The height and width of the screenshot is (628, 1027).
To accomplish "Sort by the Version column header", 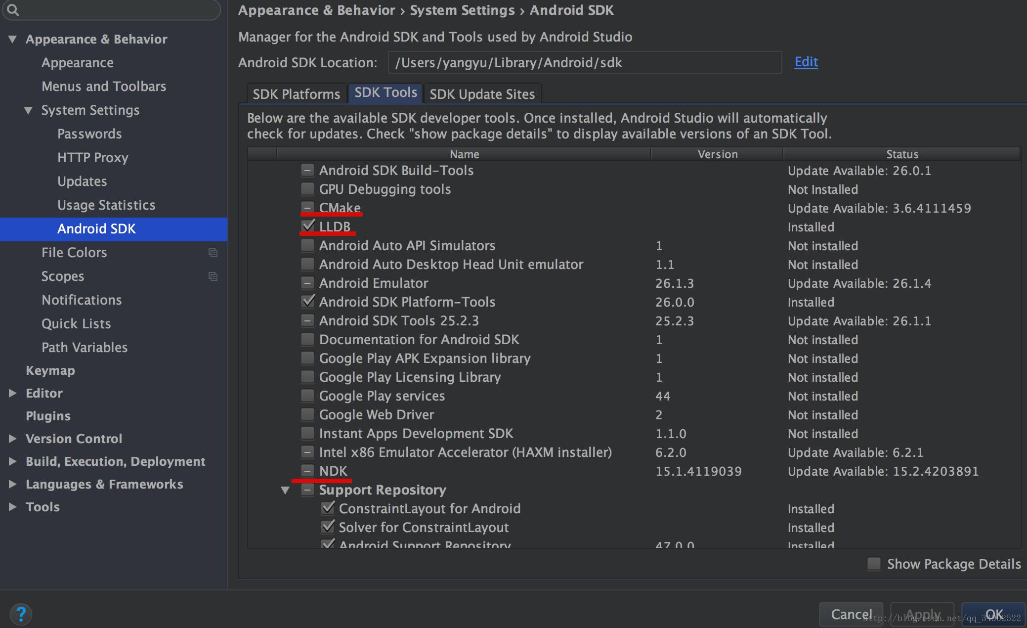I will [x=717, y=154].
